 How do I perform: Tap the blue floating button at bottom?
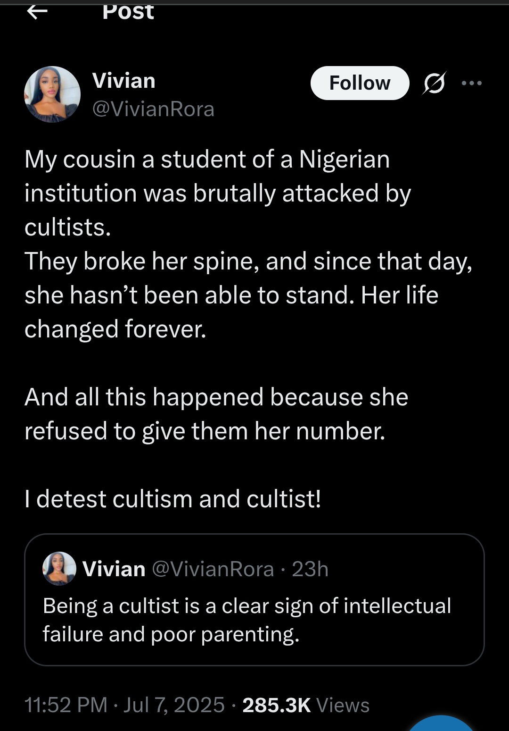coord(441,724)
